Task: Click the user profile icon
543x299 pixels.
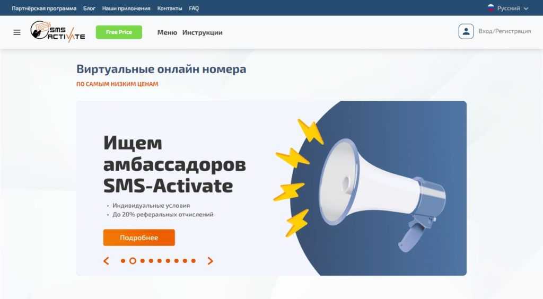Action: tap(466, 31)
